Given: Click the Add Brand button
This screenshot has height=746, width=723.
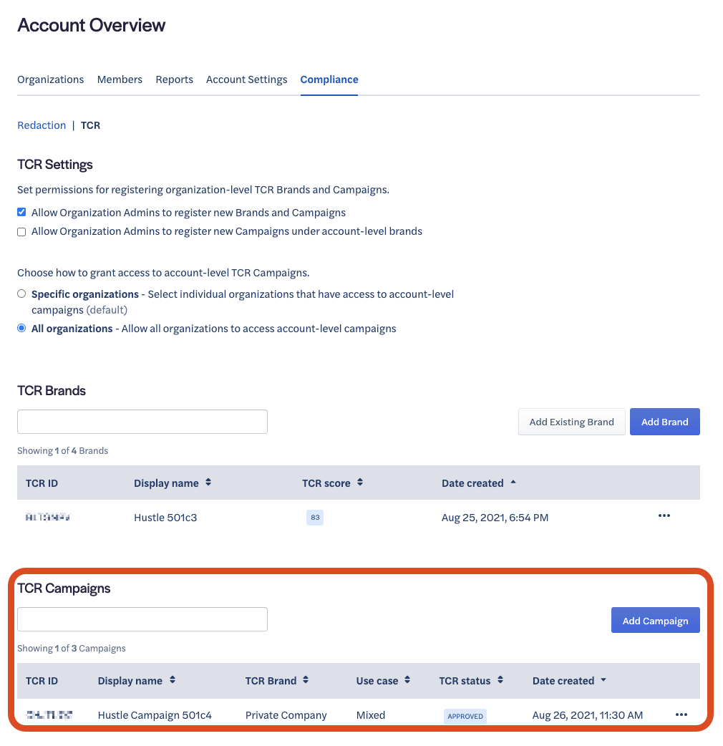Looking at the screenshot, I should coord(664,422).
